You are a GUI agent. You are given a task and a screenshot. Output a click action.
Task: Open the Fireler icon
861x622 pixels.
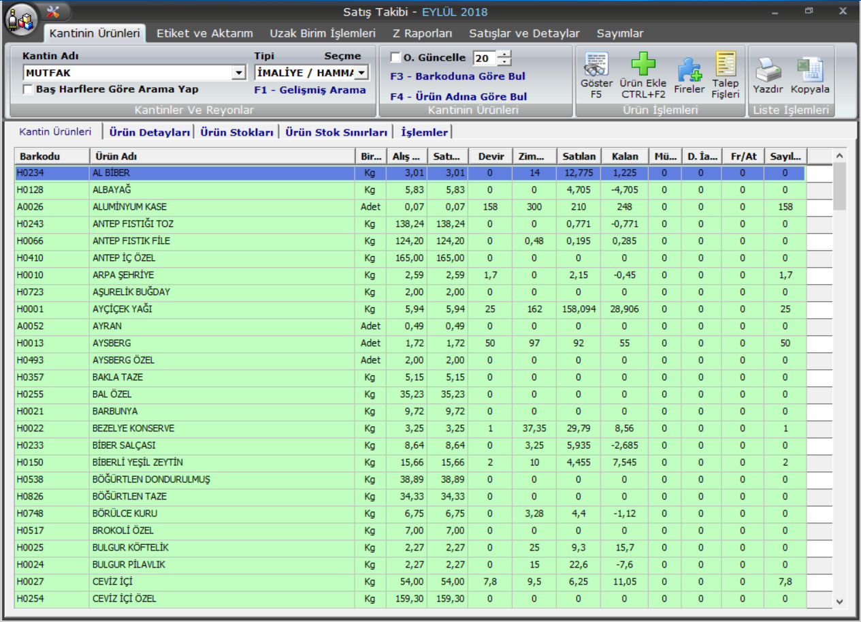[x=689, y=69]
